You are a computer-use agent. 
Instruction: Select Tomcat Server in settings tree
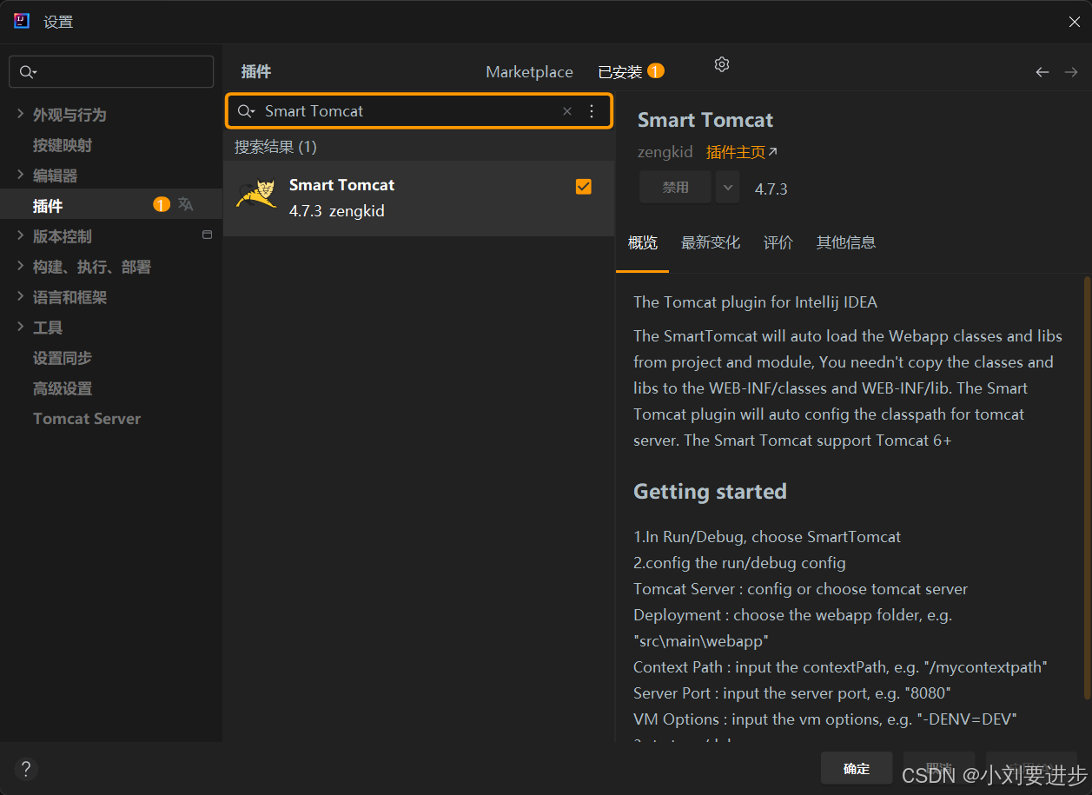coord(87,419)
